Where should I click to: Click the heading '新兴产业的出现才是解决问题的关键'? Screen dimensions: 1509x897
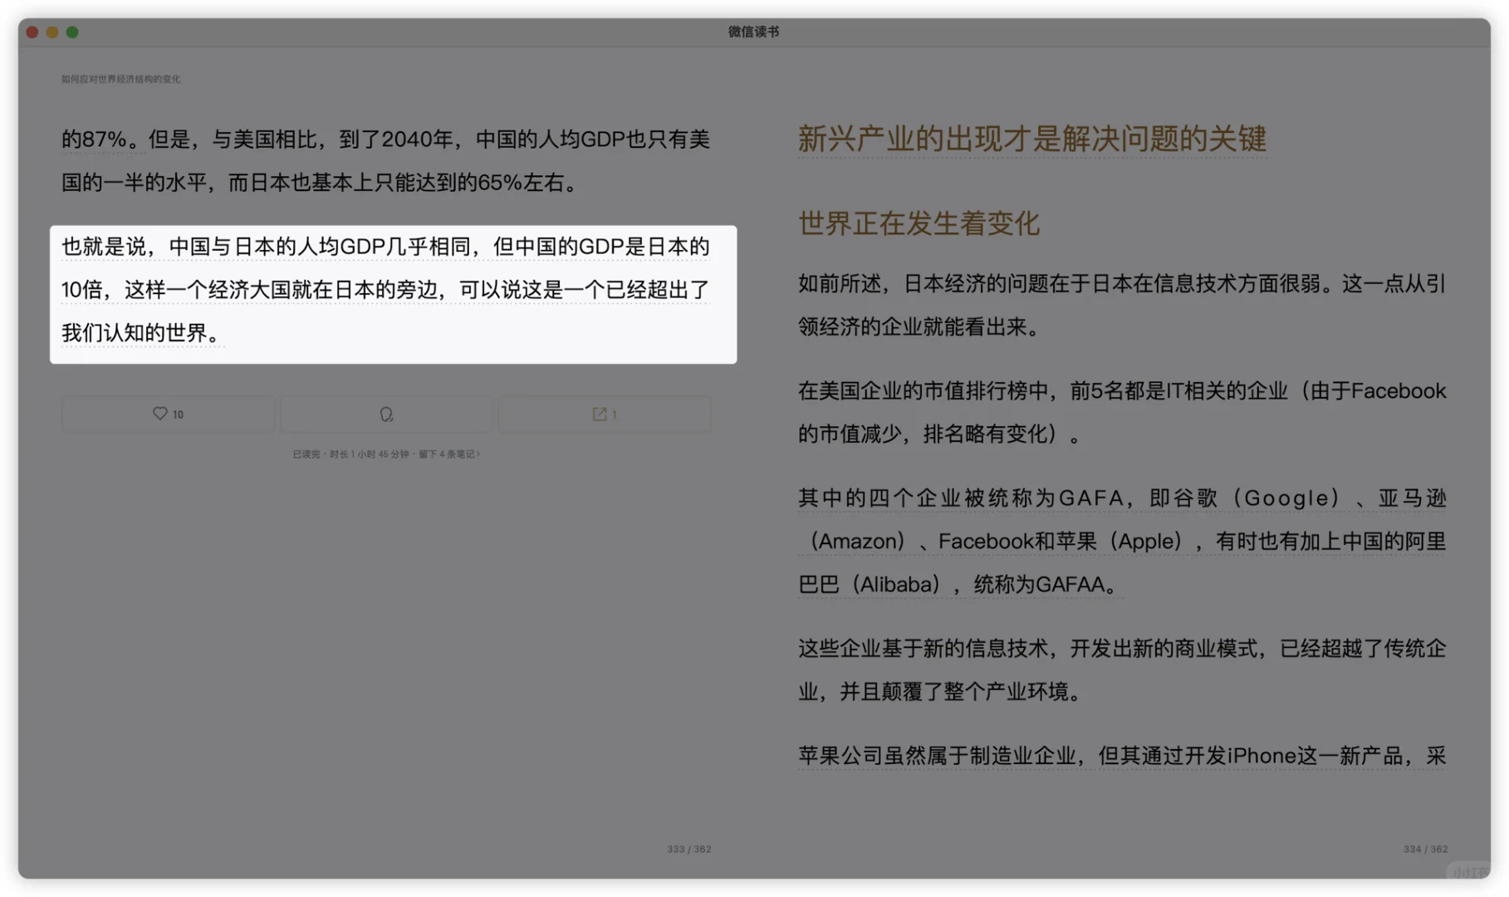(1032, 139)
